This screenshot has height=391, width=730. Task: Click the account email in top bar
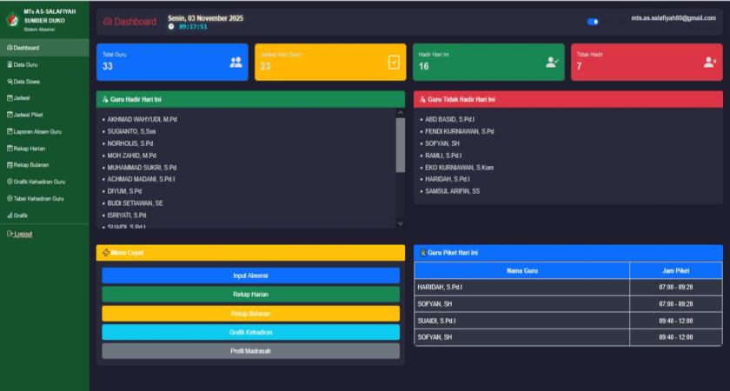(673, 18)
